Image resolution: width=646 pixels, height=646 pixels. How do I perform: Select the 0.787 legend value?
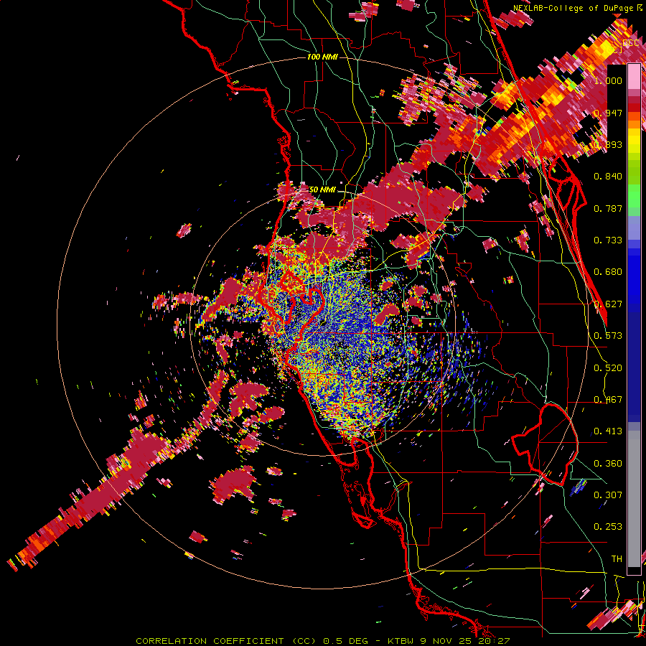point(608,208)
